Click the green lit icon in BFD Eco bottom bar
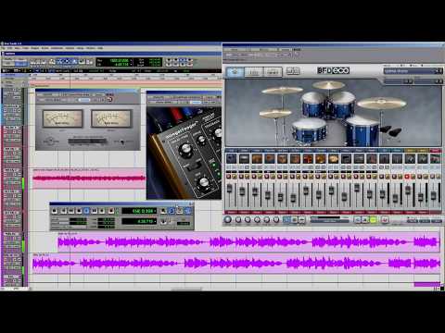 point(374,219)
